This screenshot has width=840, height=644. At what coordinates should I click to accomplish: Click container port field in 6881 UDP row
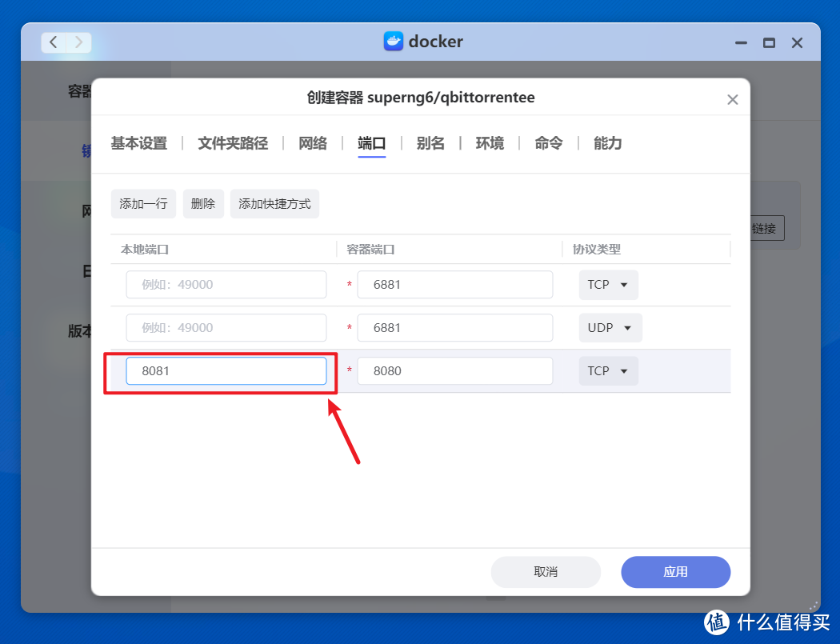coord(455,328)
